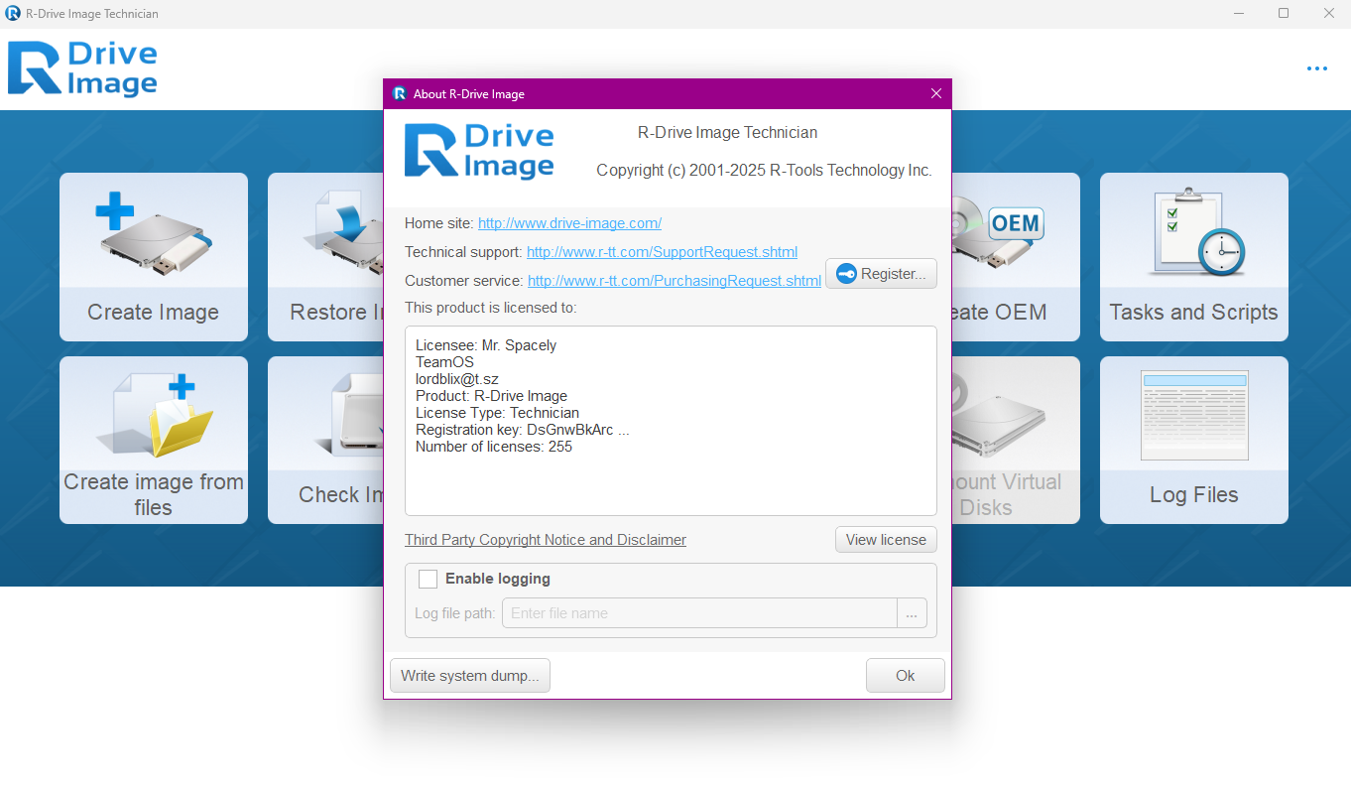The image size is (1351, 791).
Task: Click the 'Registration key: DsGnwBkArc ...' line
Action: [x=523, y=430]
